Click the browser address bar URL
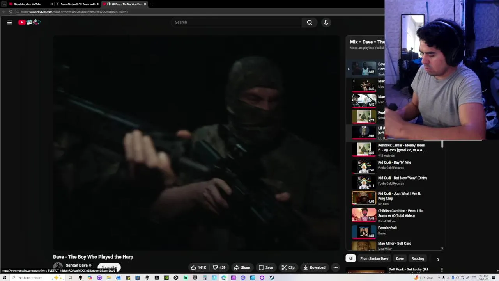 [x=74, y=12]
